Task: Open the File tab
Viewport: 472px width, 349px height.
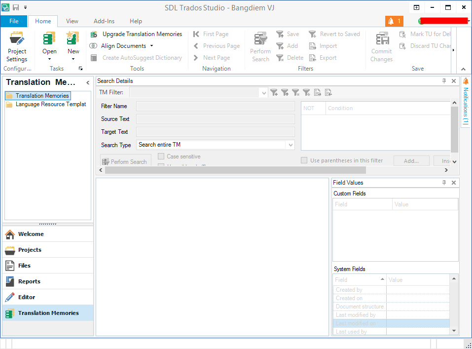Action: tap(14, 21)
